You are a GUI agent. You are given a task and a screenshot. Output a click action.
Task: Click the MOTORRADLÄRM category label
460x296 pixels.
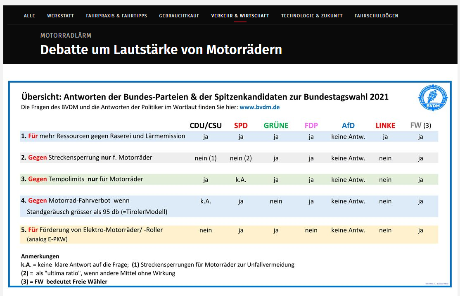click(66, 36)
